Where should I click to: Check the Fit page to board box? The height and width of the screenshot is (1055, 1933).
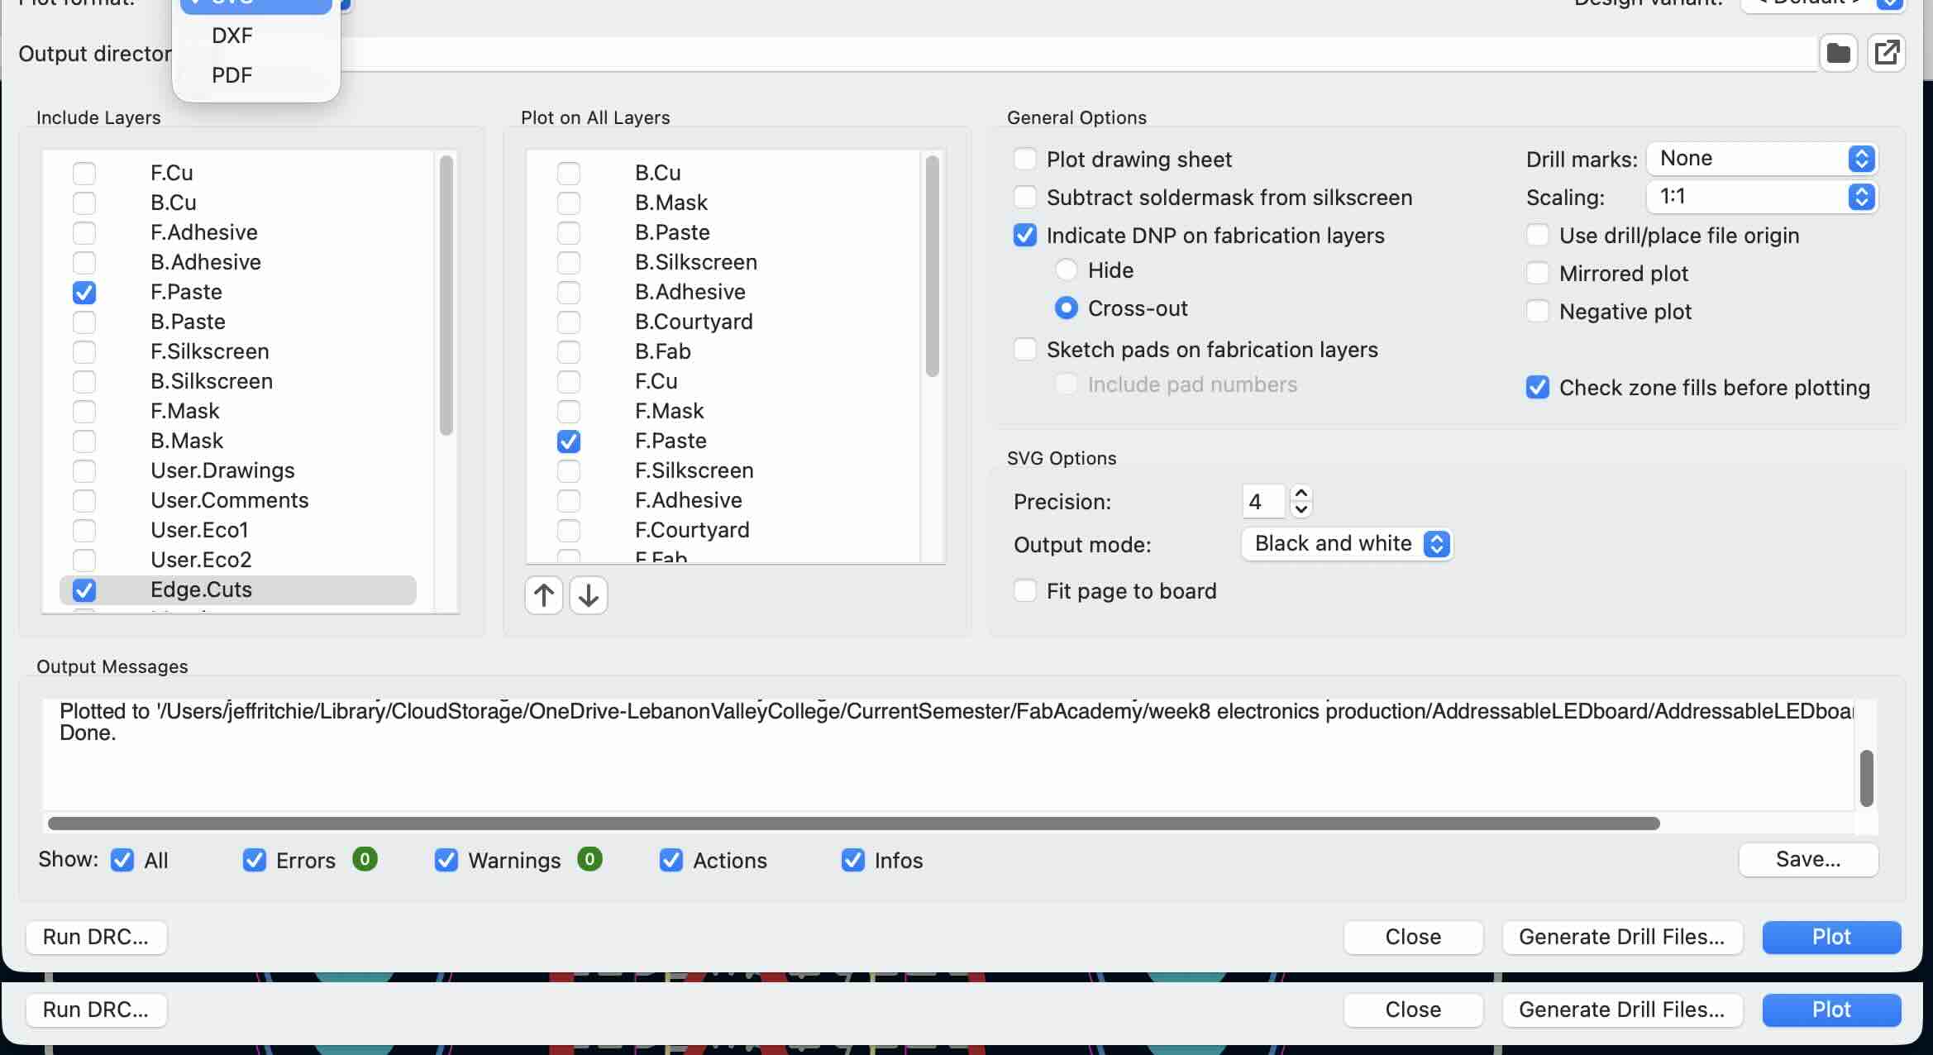point(1025,591)
